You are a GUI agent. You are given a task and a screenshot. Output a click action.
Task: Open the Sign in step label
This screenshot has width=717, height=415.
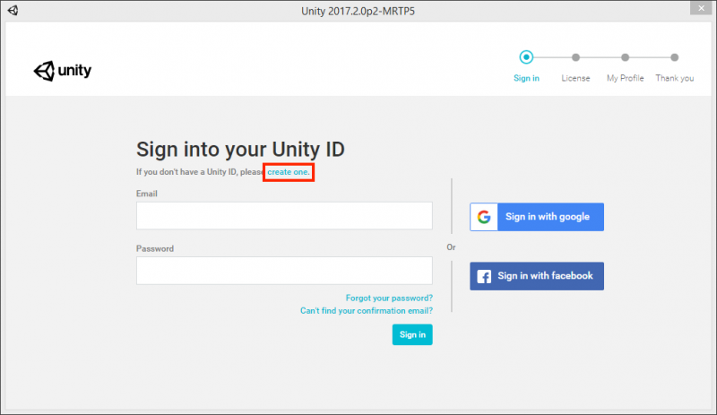526,78
